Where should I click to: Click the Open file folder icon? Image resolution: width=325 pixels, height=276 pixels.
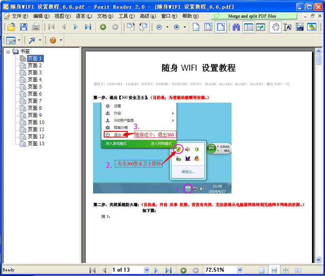coord(11,27)
